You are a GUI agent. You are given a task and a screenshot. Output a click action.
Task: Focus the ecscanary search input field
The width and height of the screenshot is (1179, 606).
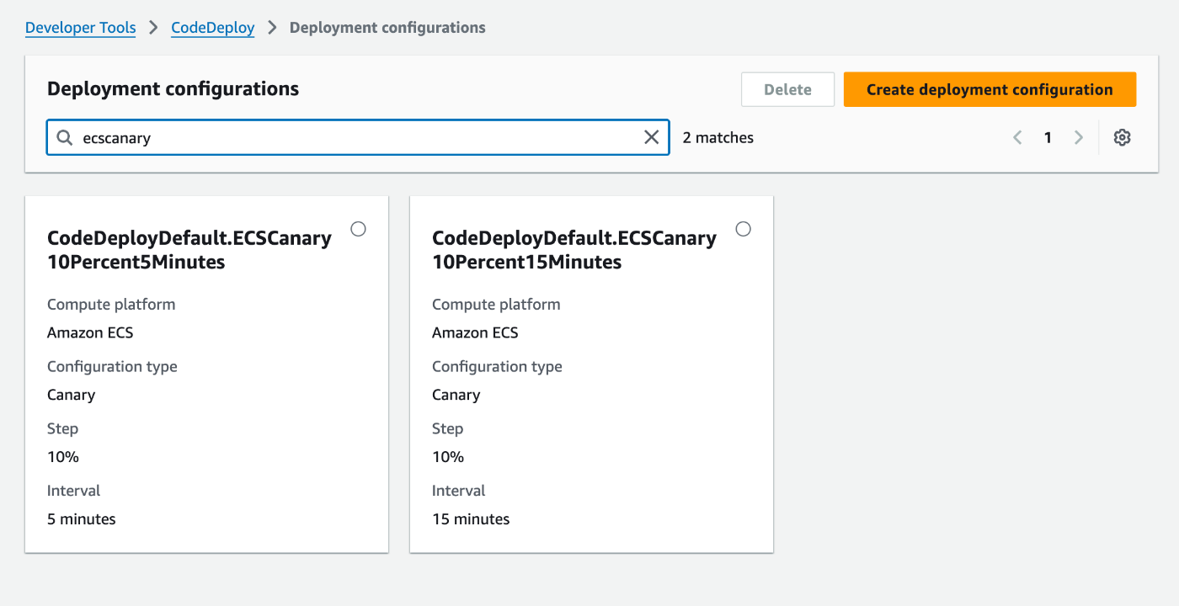click(358, 137)
